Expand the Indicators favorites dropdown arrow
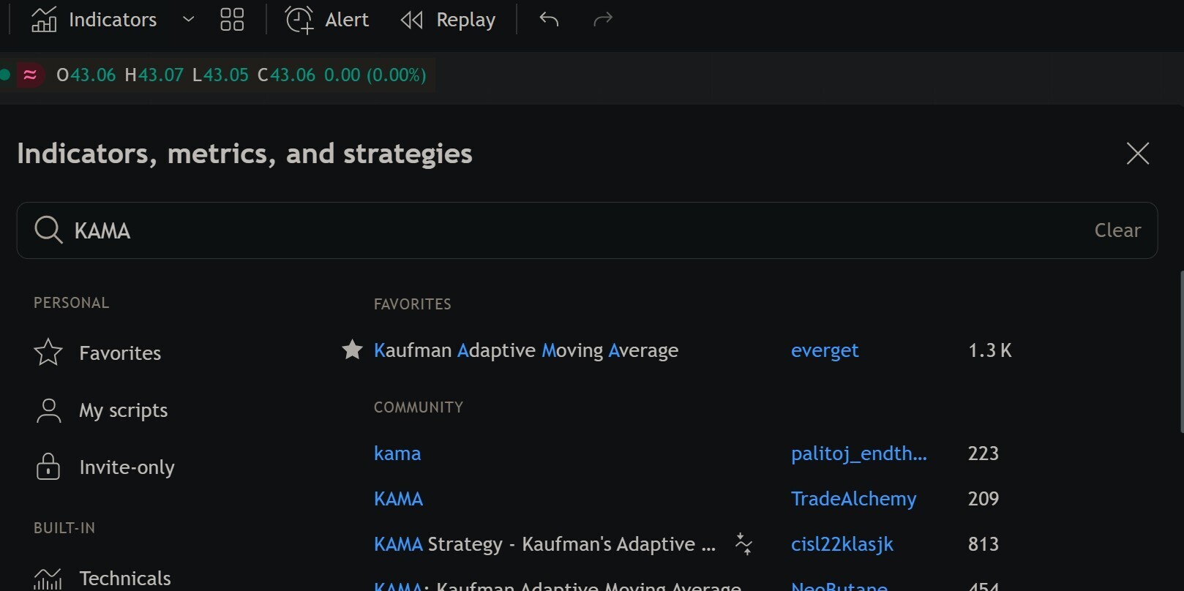Screen dimensions: 1184x591 click(x=188, y=20)
